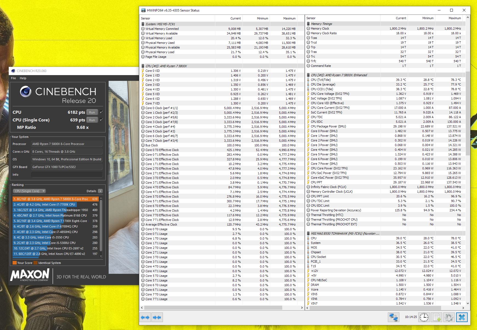This screenshot has height=330, width=477.
Task: Click the icon beside CPU Package Power (SMU)
Action: pyautogui.click(x=308, y=126)
